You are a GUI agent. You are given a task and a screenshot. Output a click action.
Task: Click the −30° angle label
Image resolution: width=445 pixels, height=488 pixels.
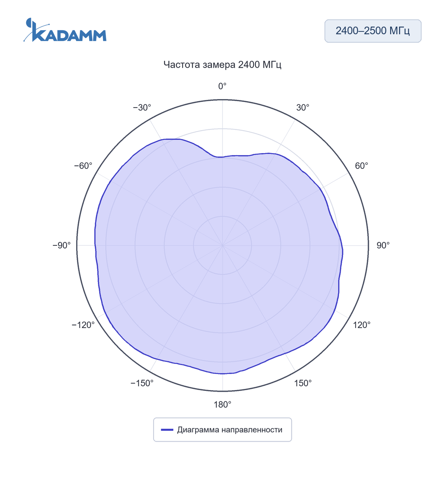[x=142, y=108]
